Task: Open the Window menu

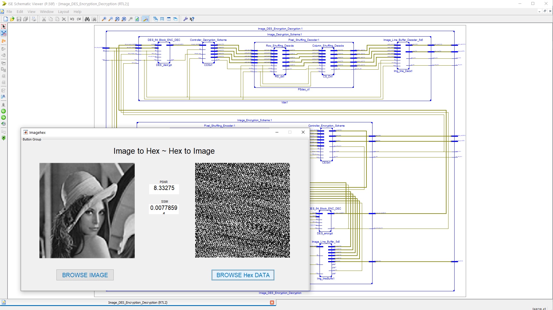Action: [x=47, y=12]
